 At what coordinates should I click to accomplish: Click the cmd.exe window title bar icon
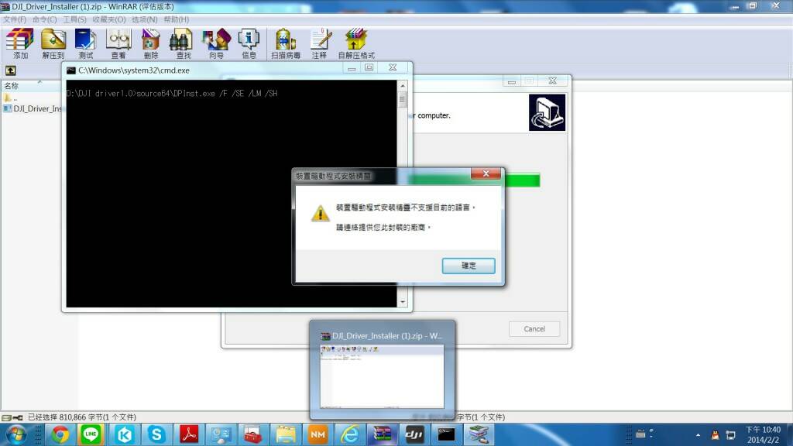click(71, 70)
